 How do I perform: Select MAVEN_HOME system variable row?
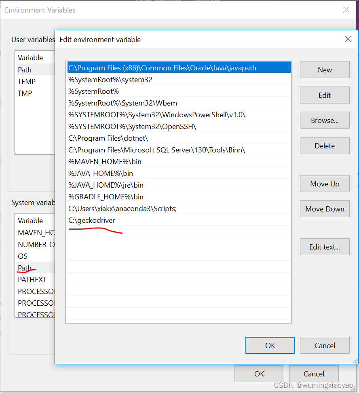click(36, 232)
